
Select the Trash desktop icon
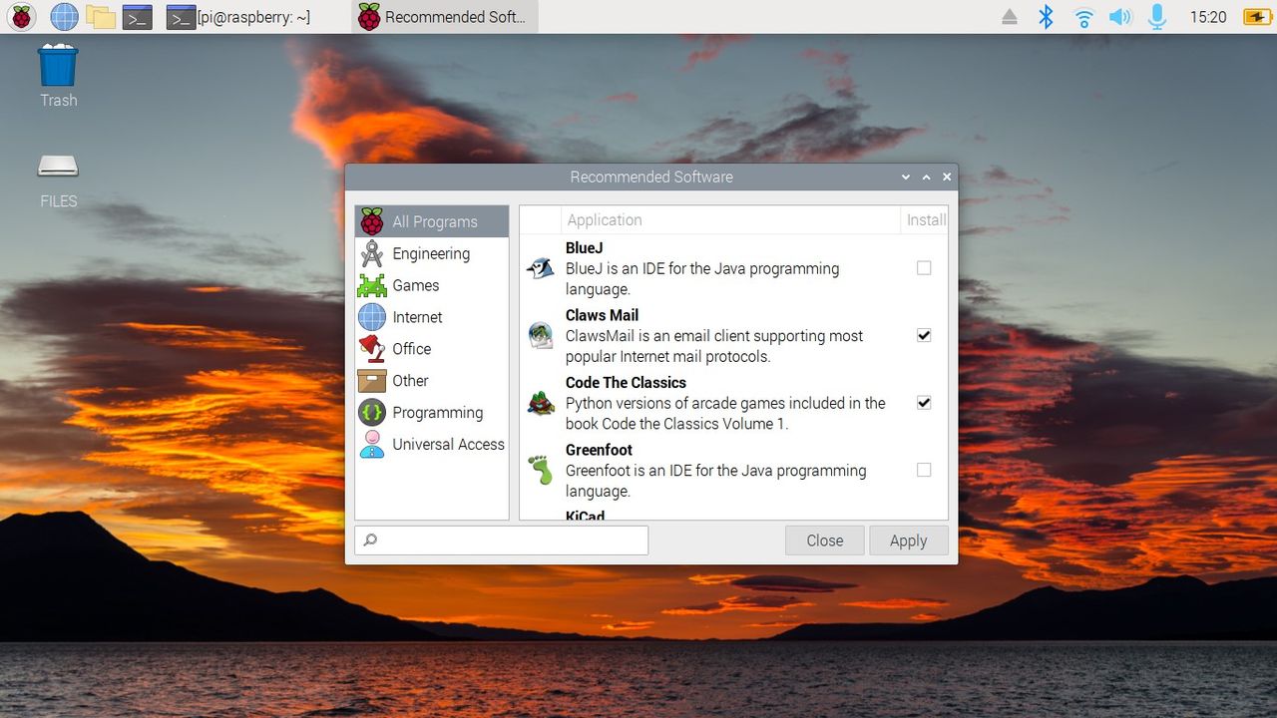coord(58,76)
